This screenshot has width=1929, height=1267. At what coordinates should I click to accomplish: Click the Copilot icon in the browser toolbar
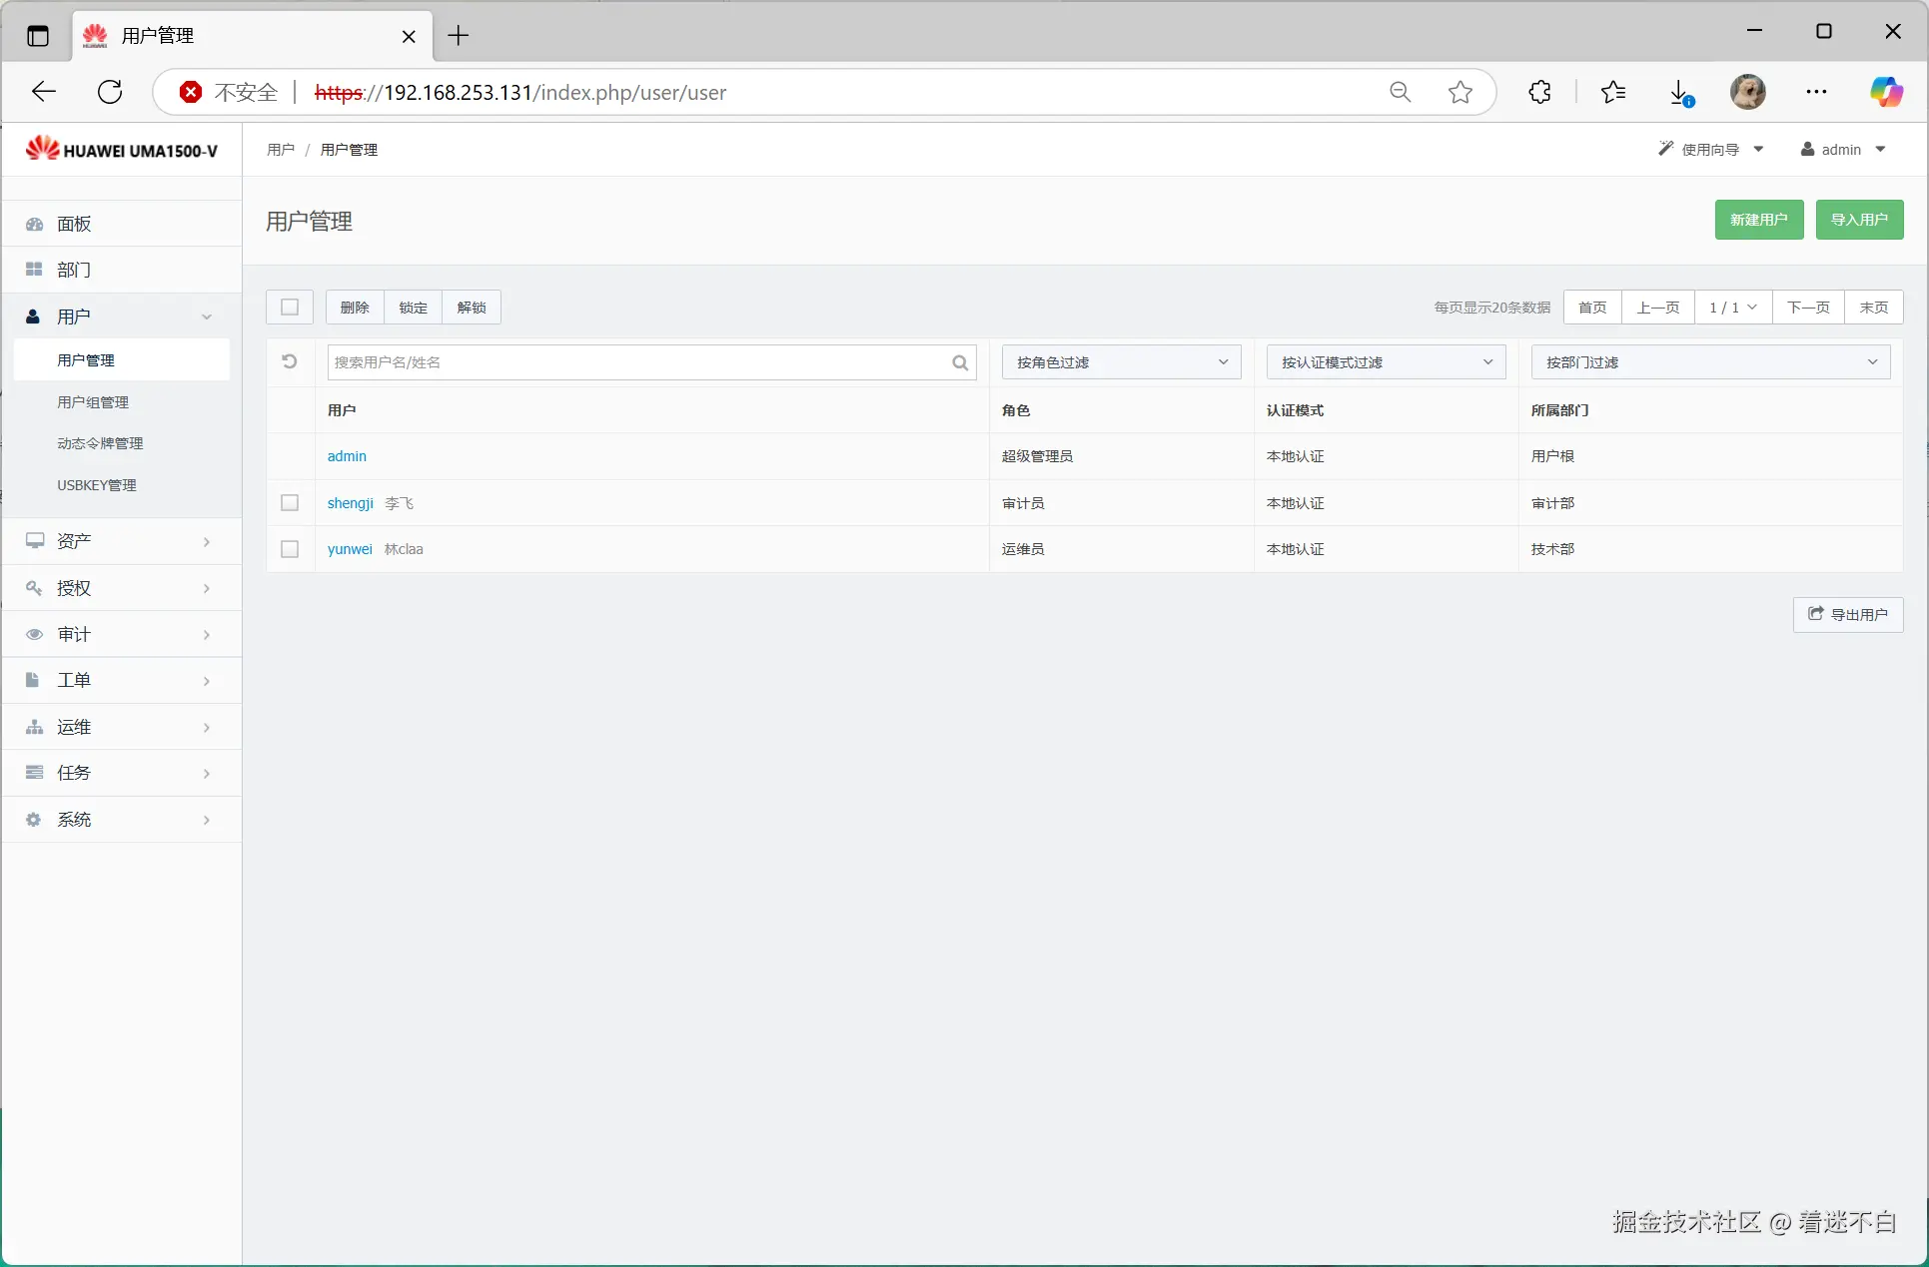point(1885,93)
